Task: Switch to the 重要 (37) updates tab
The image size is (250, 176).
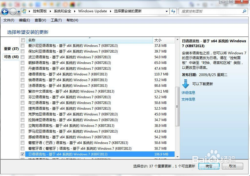Action: 11,49
